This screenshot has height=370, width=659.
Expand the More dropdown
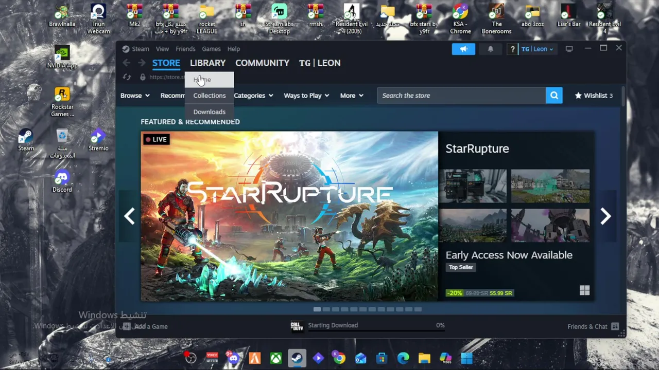click(x=352, y=95)
